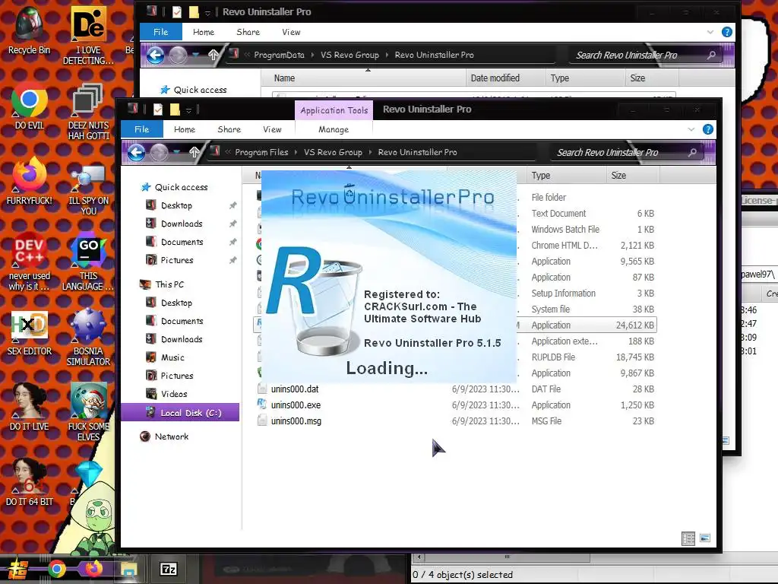Open the Share tab in front window
The image size is (778, 584).
229,129
